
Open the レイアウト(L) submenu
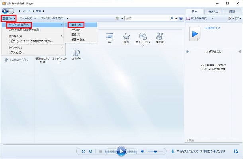33,47
